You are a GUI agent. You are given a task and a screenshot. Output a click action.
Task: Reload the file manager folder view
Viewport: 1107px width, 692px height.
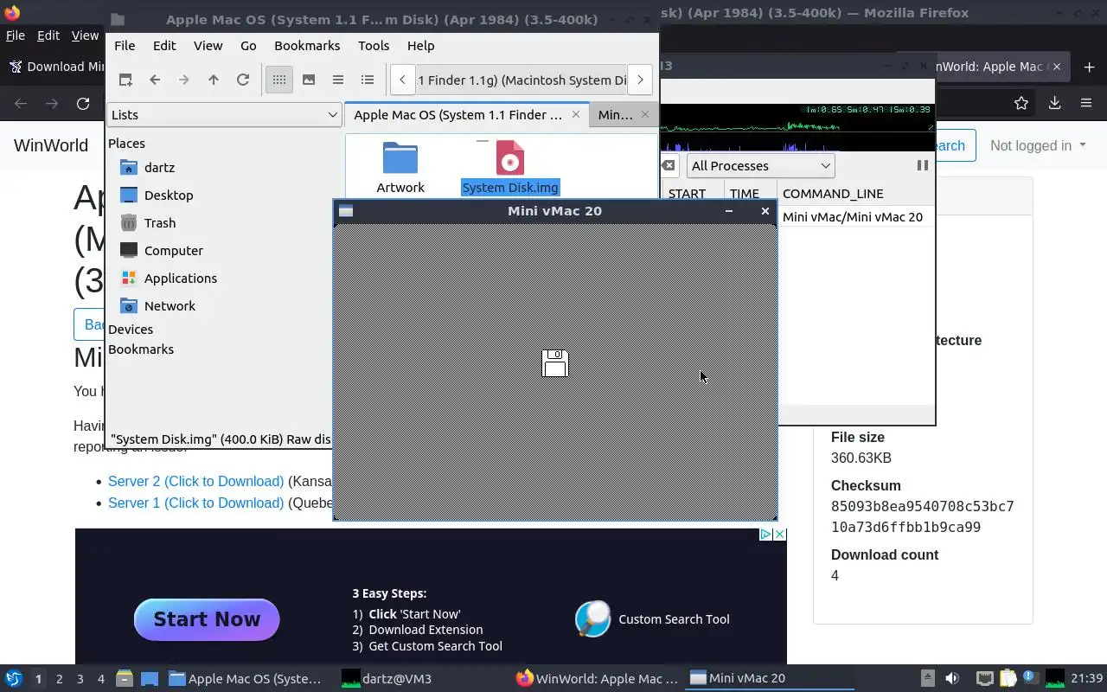pos(243,80)
